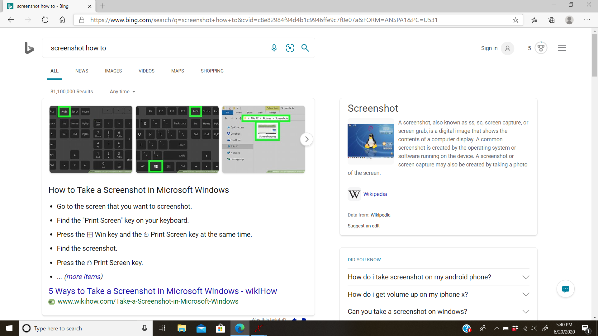
Task: Open browser Collections icon
Action: click(x=552, y=20)
